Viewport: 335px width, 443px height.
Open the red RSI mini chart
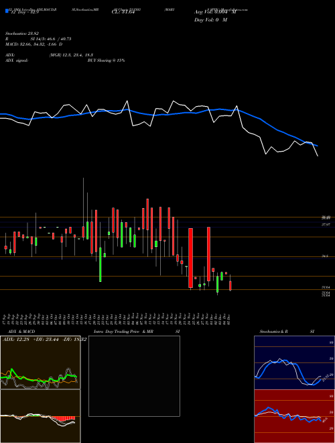click(294, 416)
